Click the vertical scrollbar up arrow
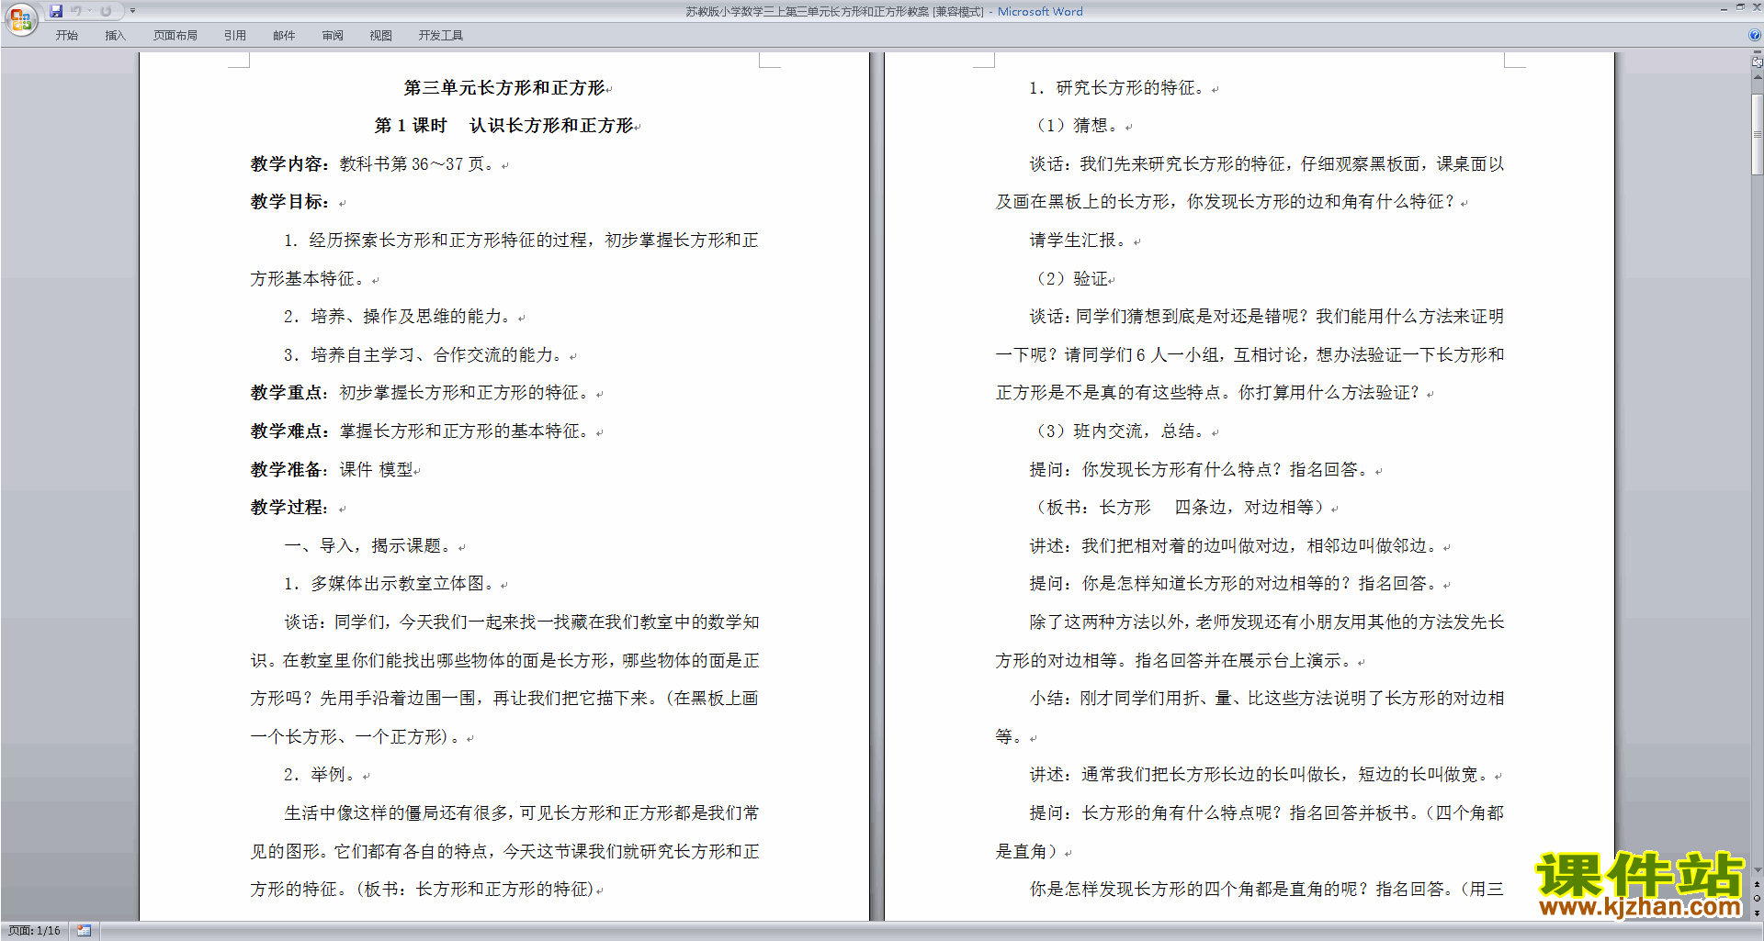Viewport: 1764px width, 941px height. [1757, 76]
